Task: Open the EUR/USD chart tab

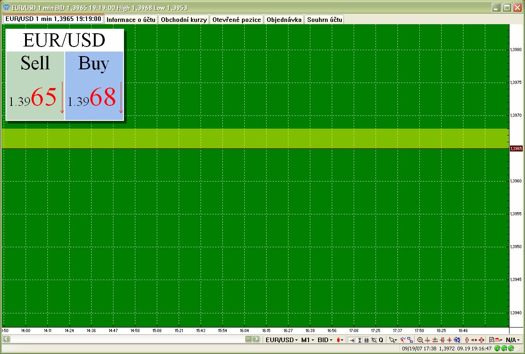Action: pos(53,19)
